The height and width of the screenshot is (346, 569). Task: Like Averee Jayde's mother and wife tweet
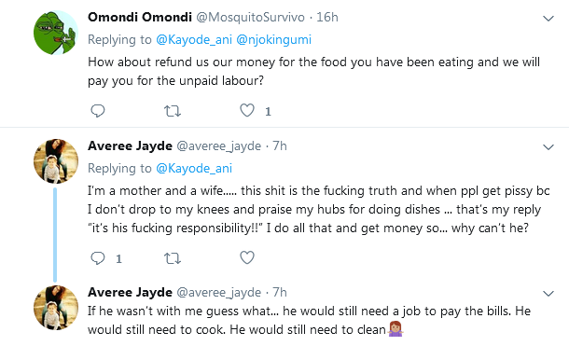pos(247,257)
